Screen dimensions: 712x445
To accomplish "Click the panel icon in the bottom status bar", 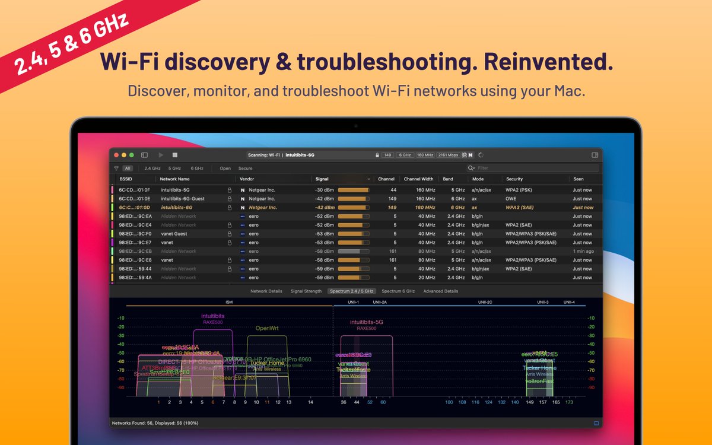I will 595,423.
